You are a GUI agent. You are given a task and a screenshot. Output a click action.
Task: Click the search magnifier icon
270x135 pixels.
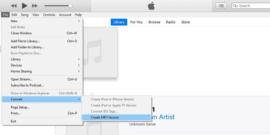235,6
